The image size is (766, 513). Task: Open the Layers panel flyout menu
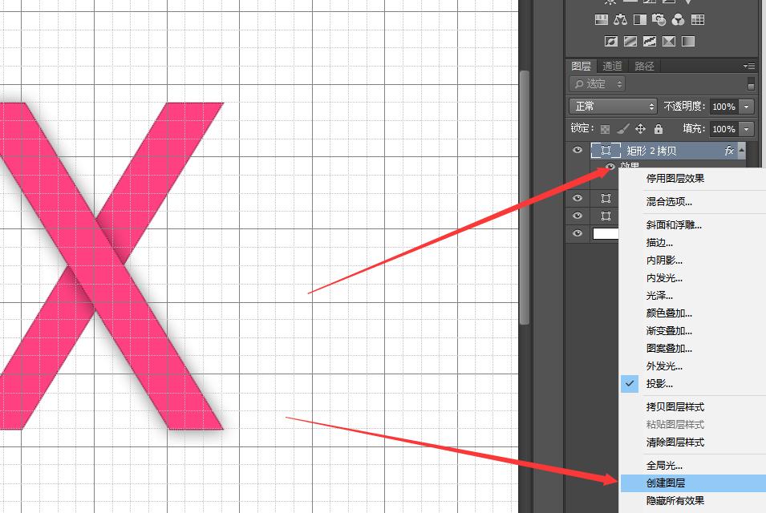tap(748, 66)
